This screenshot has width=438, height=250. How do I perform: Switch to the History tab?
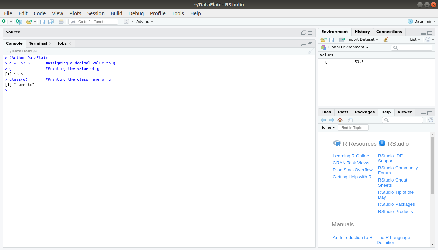coord(362,32)
